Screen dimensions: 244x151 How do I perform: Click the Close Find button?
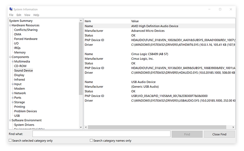[219, 134]
